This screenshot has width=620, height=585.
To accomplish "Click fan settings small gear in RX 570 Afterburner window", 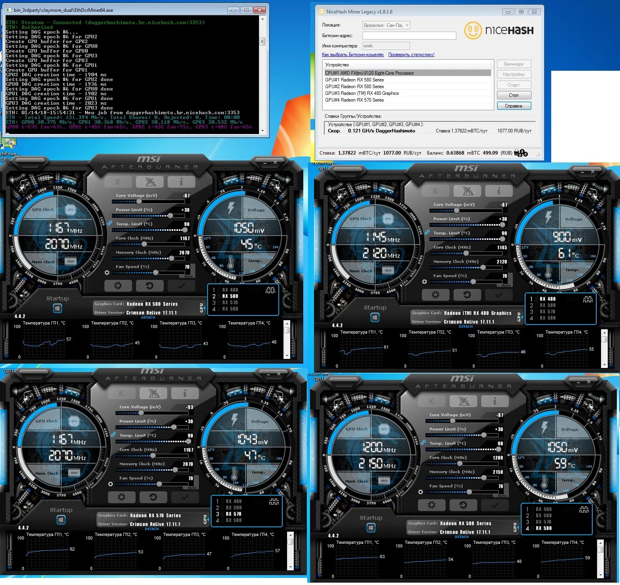I will tap(110, 484).
